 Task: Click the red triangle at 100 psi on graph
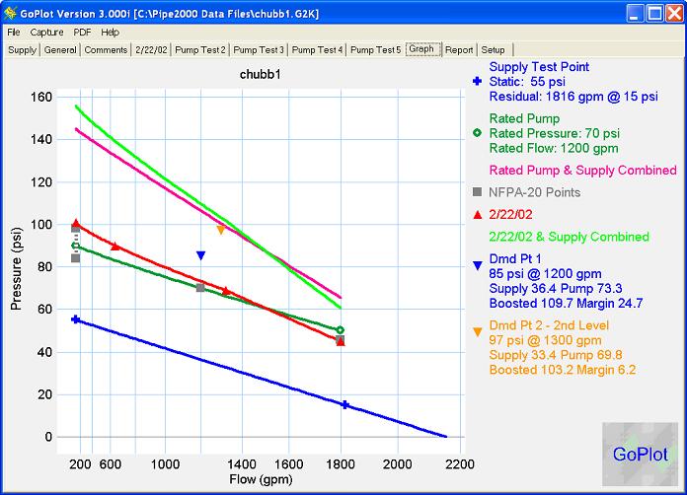pos(76,223)
